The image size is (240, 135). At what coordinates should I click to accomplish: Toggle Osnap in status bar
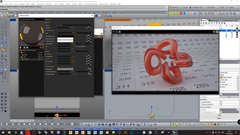point(98,129)
